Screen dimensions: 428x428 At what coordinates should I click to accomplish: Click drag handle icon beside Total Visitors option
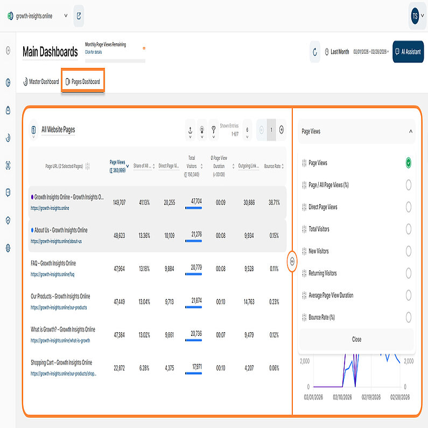tap(304, 229)
